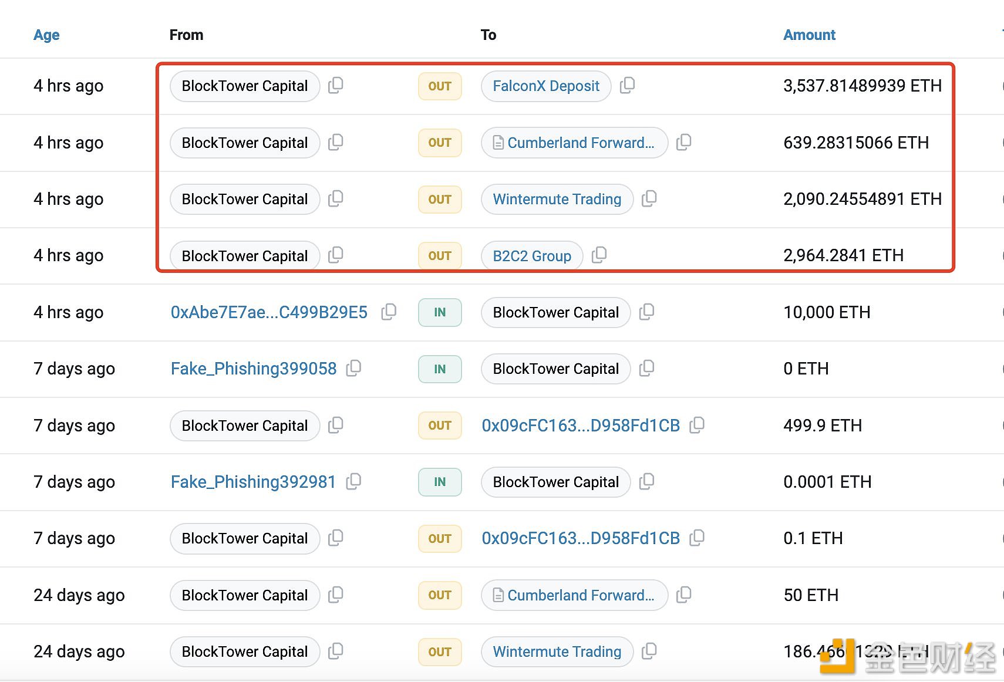Copy FalconX Deposit address
This screenshot has width=1004, height=682.
pyautogui.click(x=627, y=86)
